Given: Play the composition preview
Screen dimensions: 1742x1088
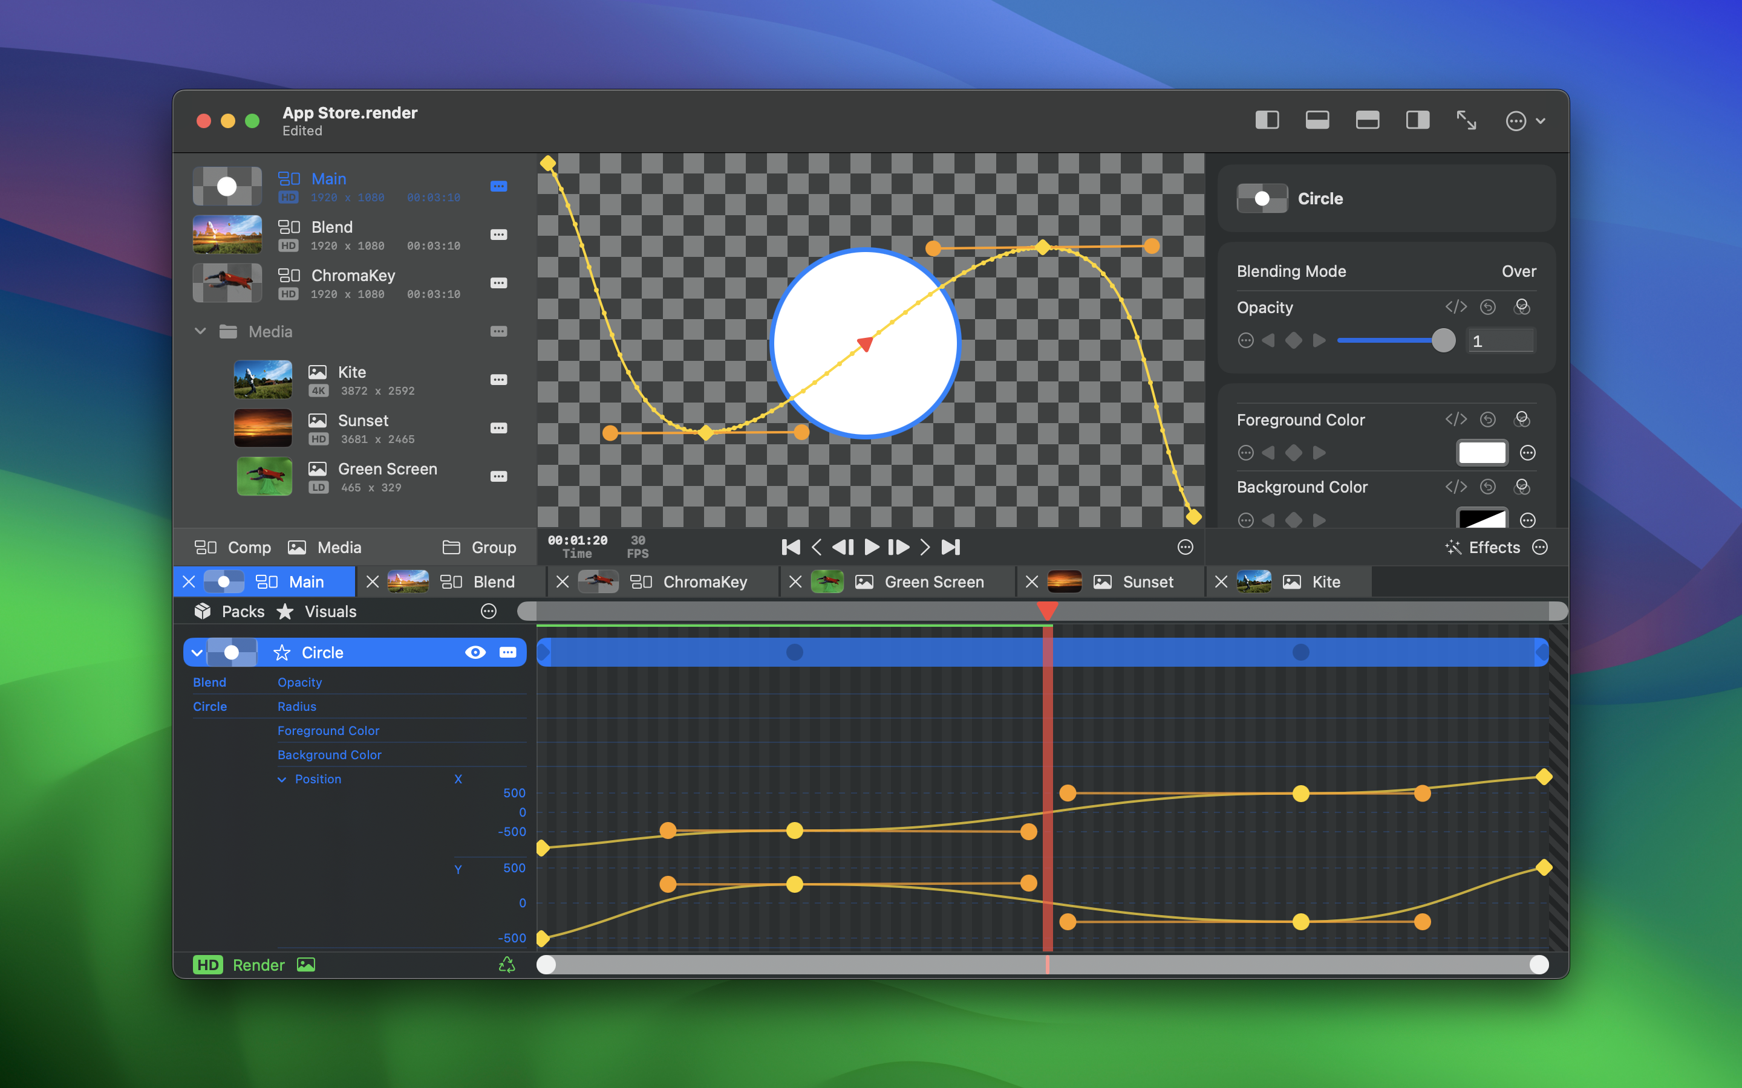Looking at the screenshot, I should click(871, 548).
